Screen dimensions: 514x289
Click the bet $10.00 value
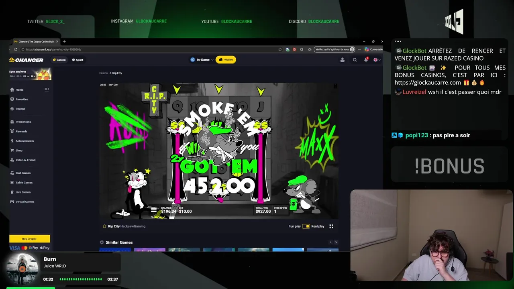(x=185, y=212)
